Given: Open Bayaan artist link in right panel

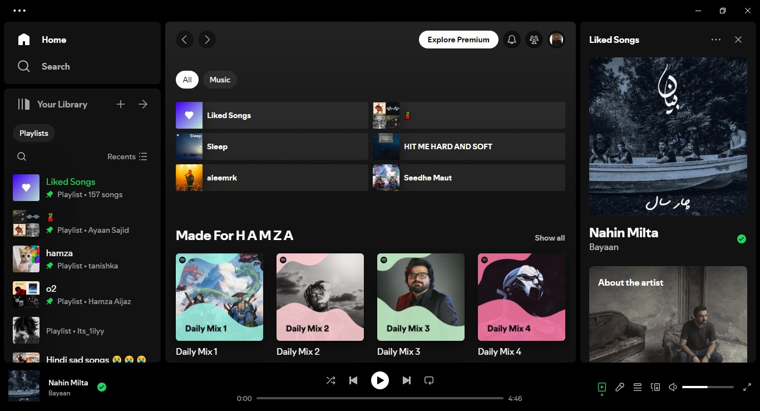Looking at the screenshot, I should [x=604, y=247].
